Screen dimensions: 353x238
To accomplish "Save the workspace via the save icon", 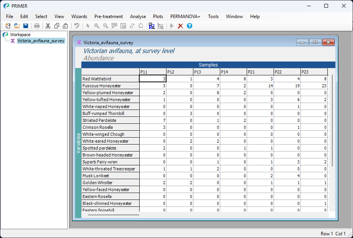I will coord(25,26).
